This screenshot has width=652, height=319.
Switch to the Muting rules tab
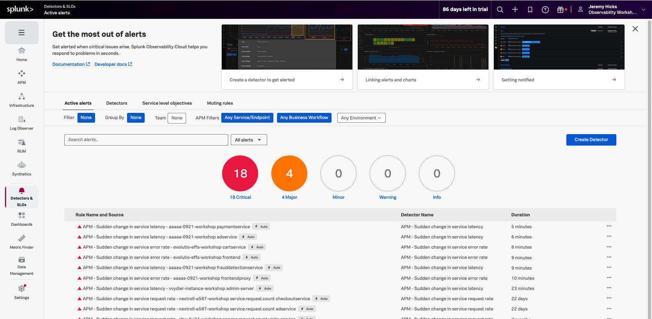(220, 103)
